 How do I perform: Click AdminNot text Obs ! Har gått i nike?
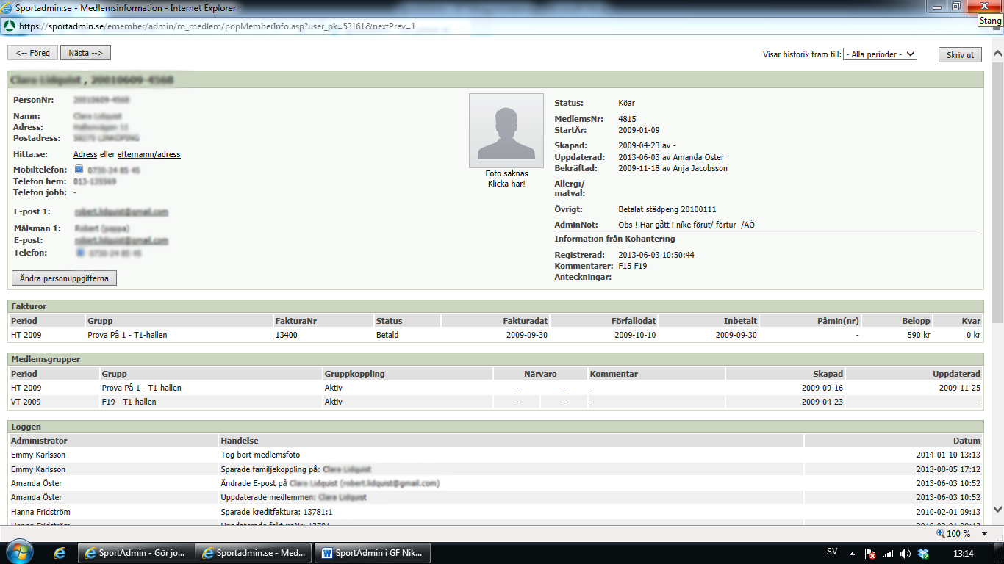(x=686, y=225)
